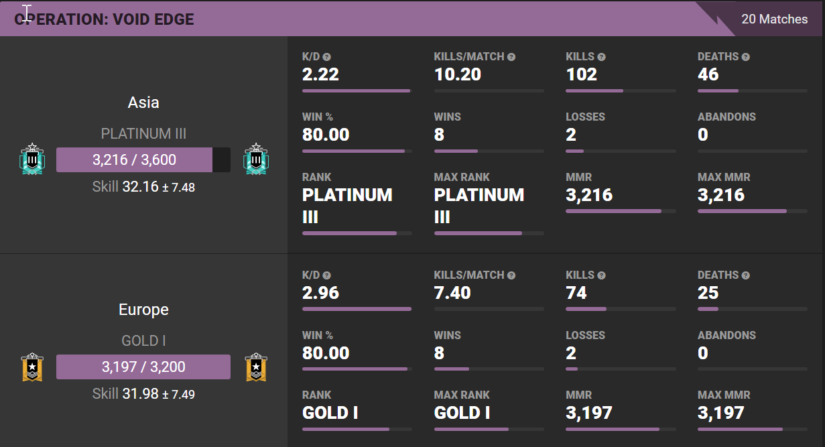Click the help icon next to Europe Deaths
This screenshot has width=825, height=447.
pyautogui.click(x=745, y=275)
